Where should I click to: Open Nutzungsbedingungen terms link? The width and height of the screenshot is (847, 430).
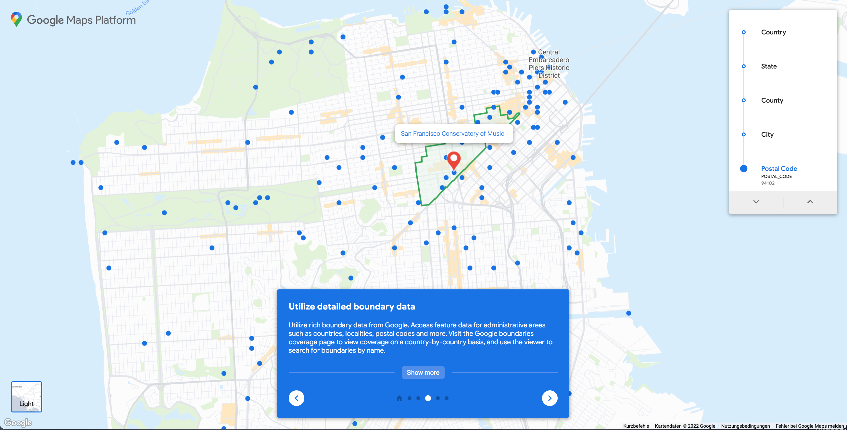click(x=745, y=426)
